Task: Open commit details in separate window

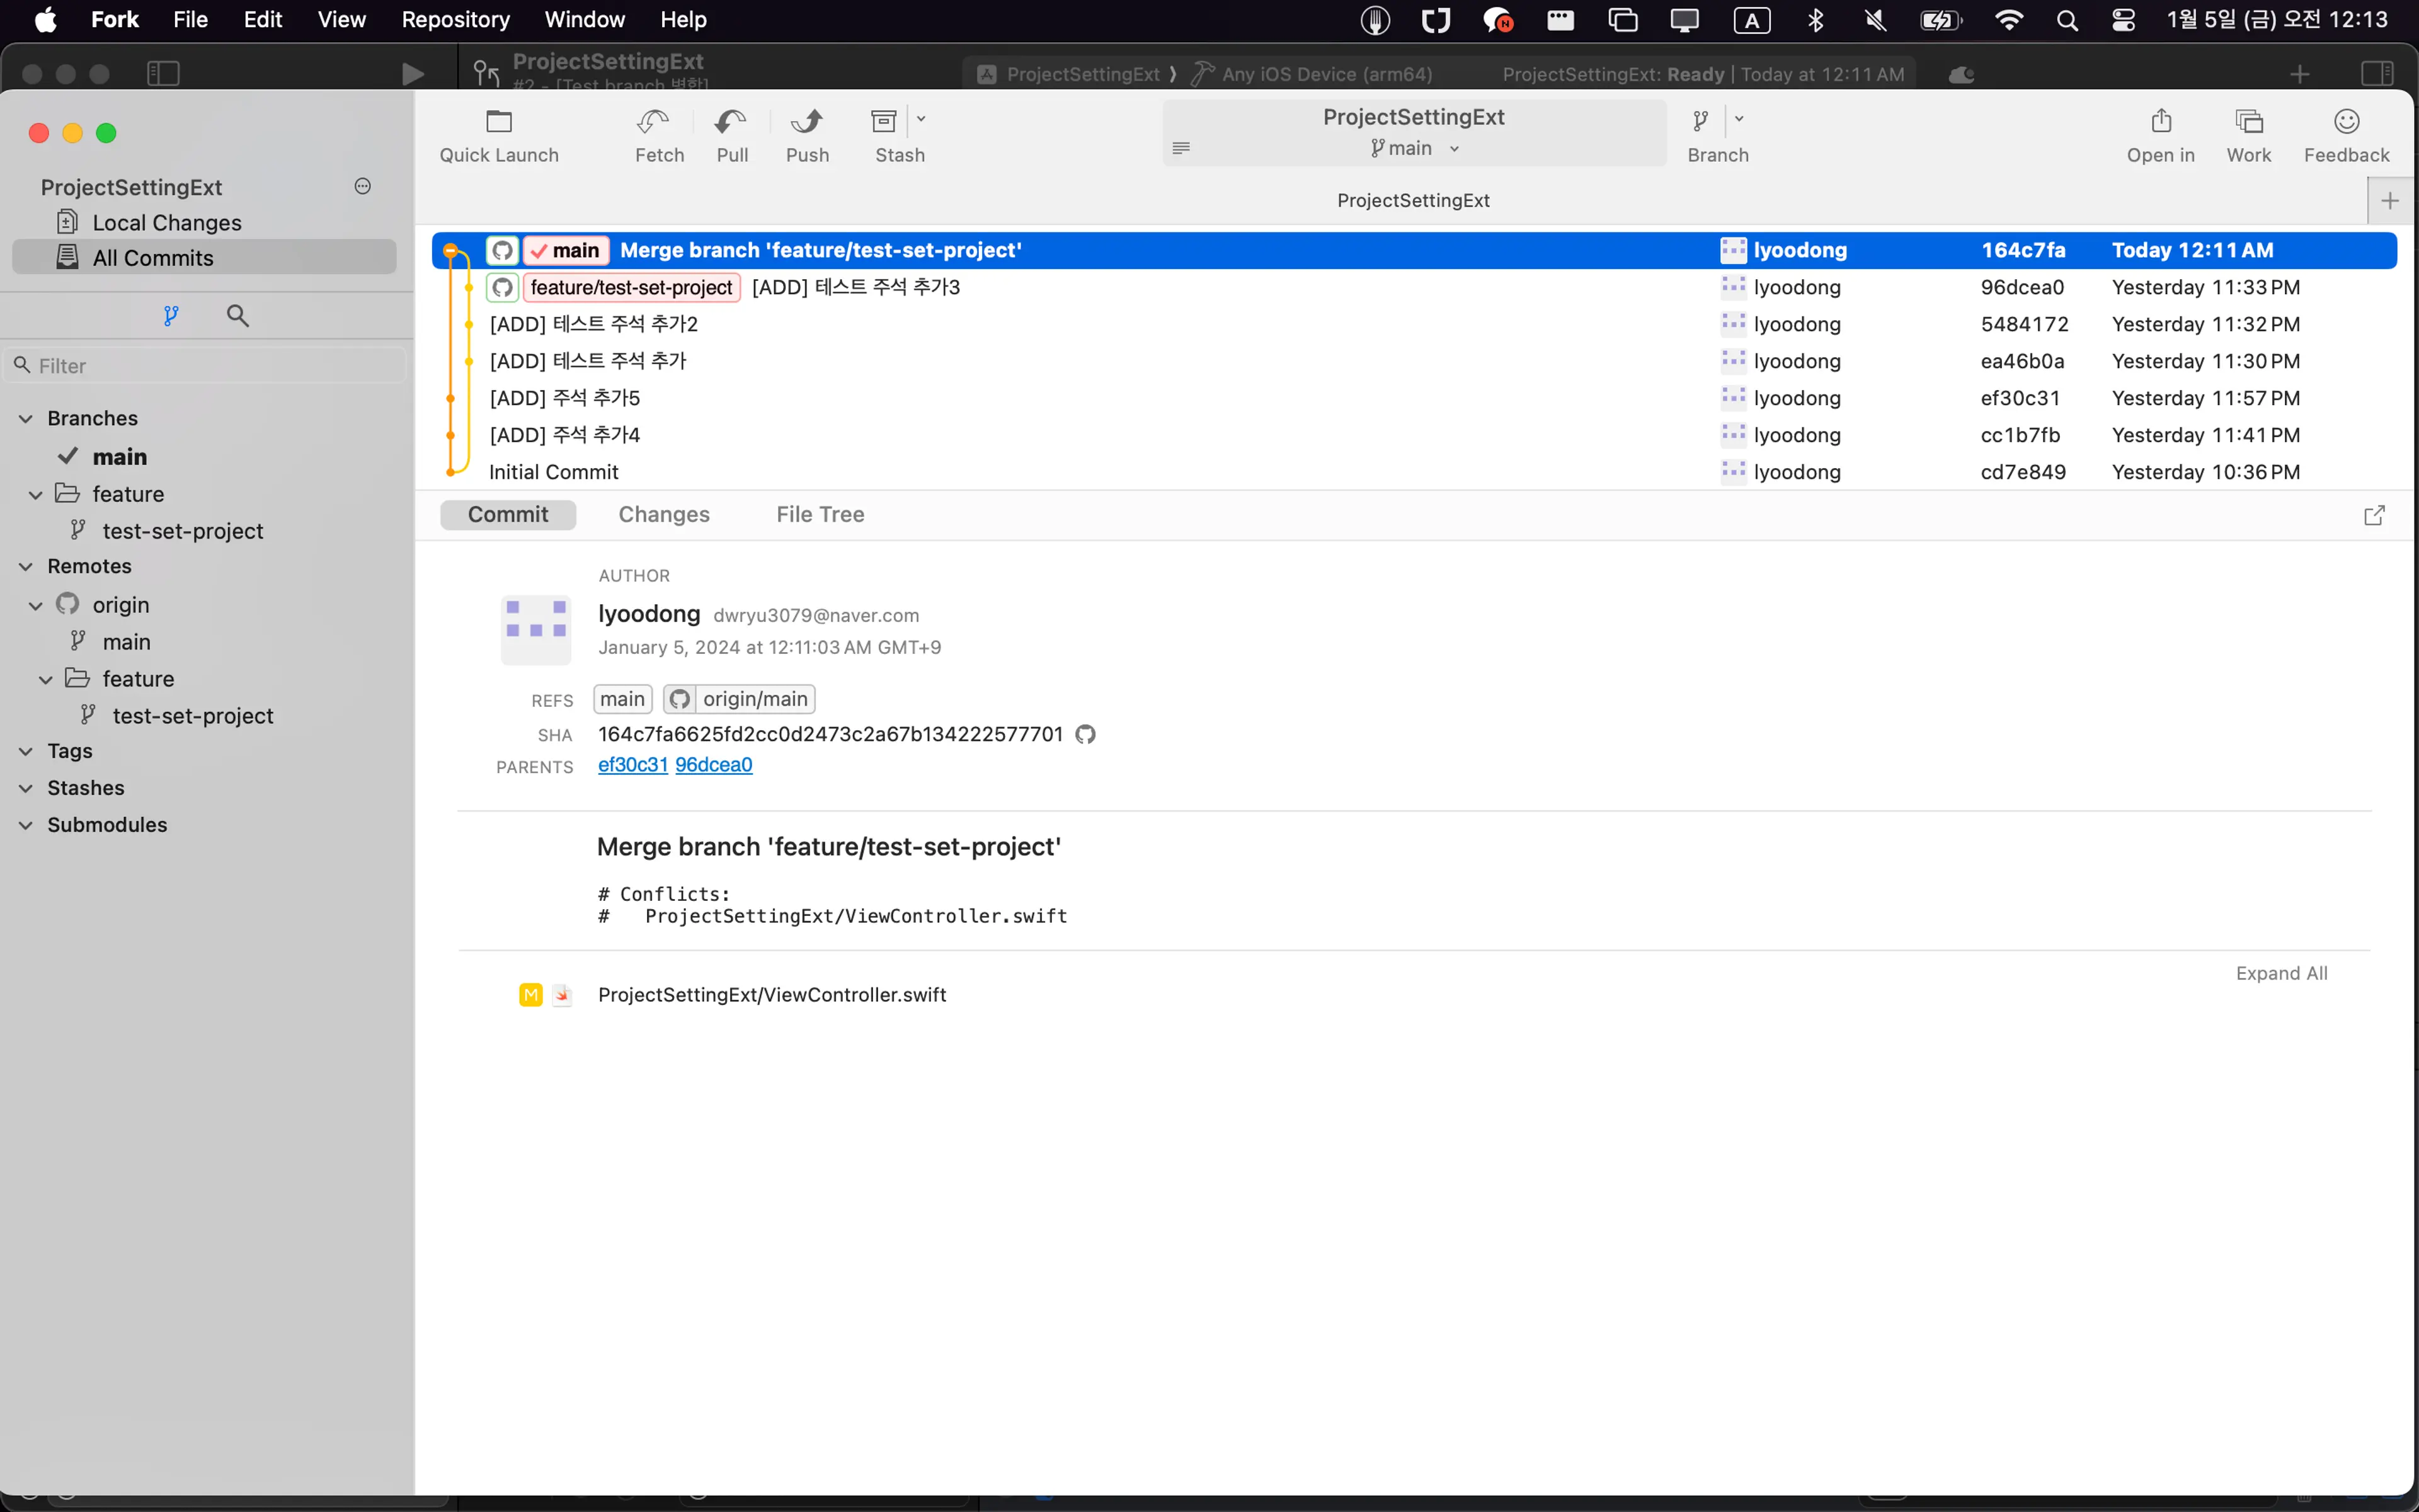Action: (2374, 515)
